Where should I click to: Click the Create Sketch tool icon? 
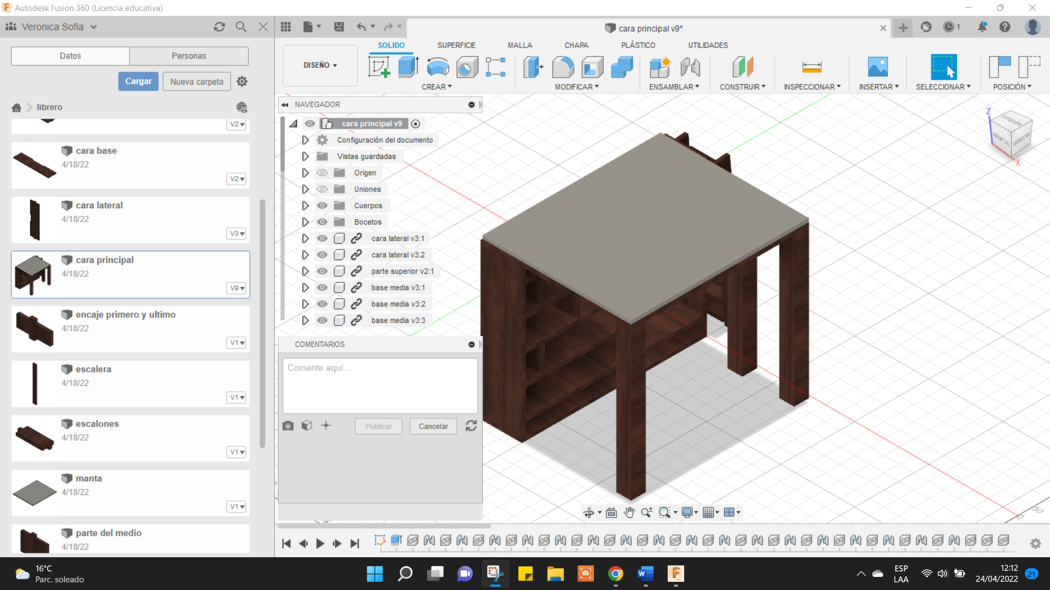pos(379,67)
